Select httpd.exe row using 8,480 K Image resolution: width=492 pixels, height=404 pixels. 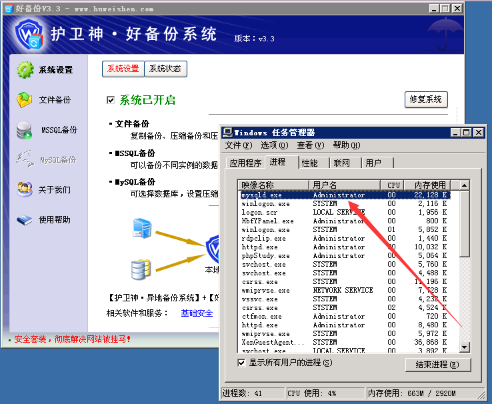click(345, 325)
